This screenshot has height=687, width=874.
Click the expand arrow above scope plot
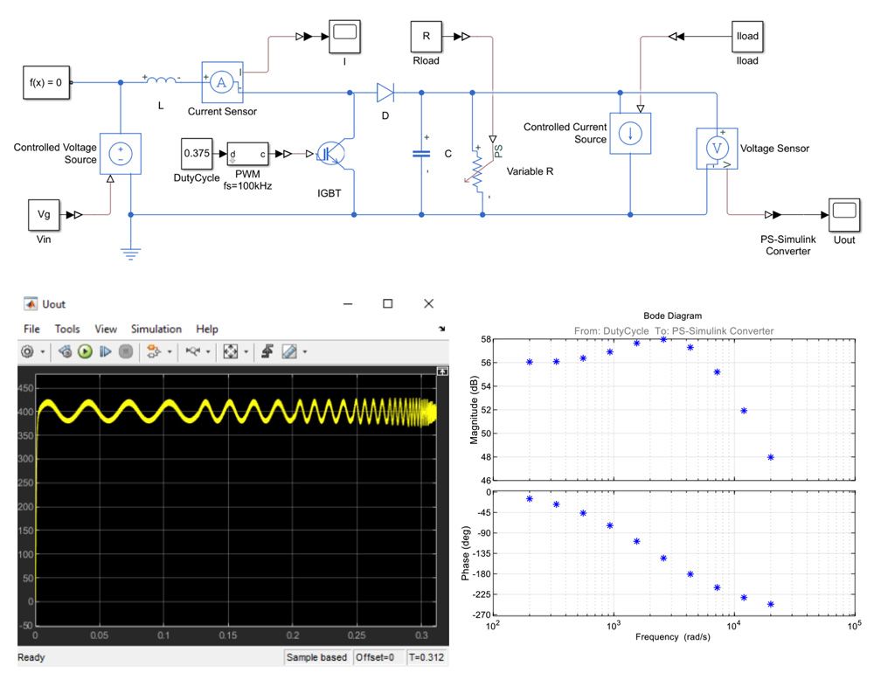point(441,370)
